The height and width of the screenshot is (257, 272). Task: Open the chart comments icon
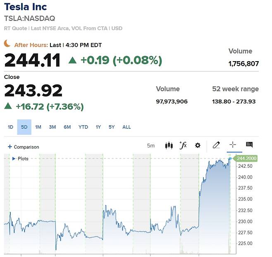pos(249,145)
